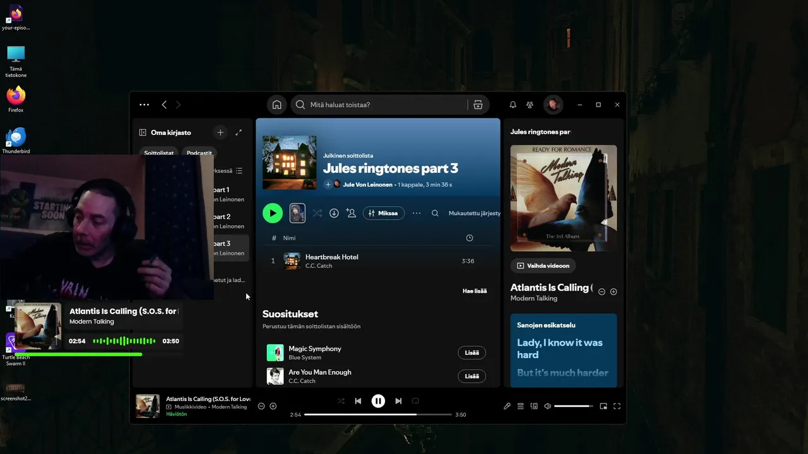Toggle playlist shuffle next to preview cover

click(x=317, y=213)
